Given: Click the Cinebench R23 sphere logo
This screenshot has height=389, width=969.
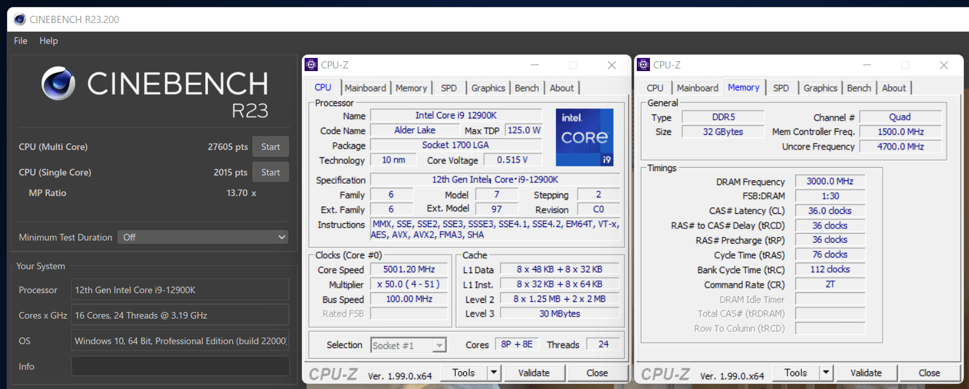Looking at the screenshot, I should click(x=59, y=84).
